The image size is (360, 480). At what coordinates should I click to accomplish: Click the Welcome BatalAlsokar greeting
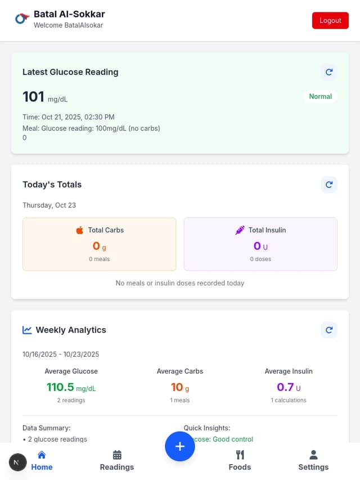(68, 25)
